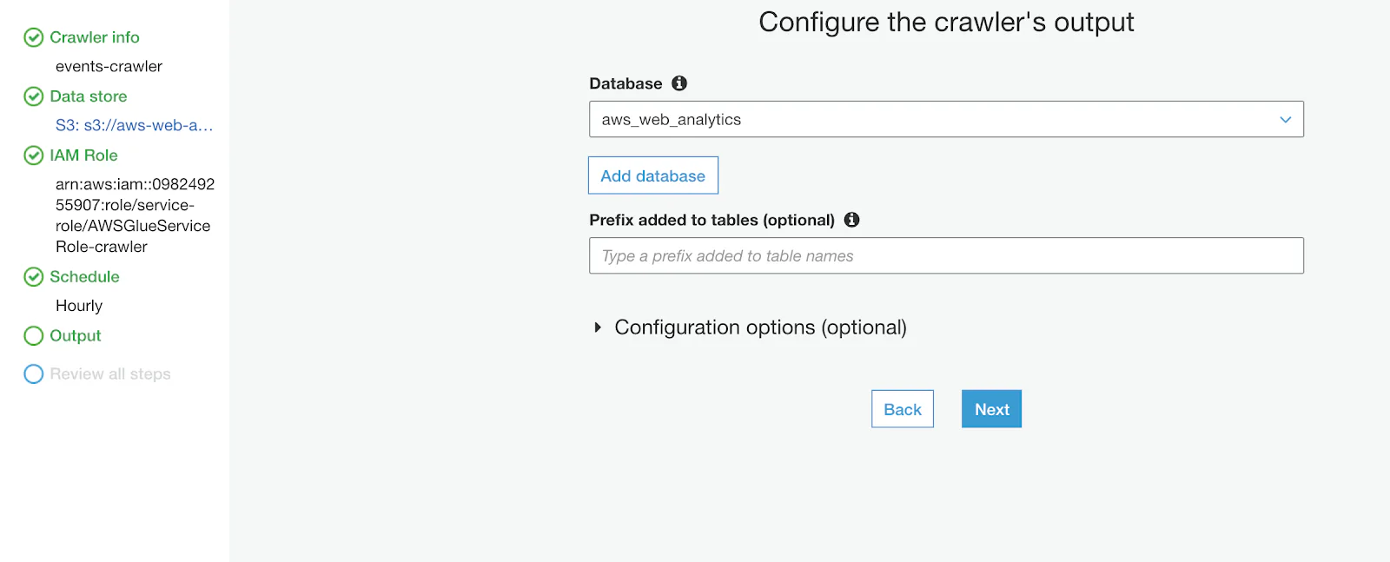
Task: Click the table prefix info icon
Action: click(851, 220)
